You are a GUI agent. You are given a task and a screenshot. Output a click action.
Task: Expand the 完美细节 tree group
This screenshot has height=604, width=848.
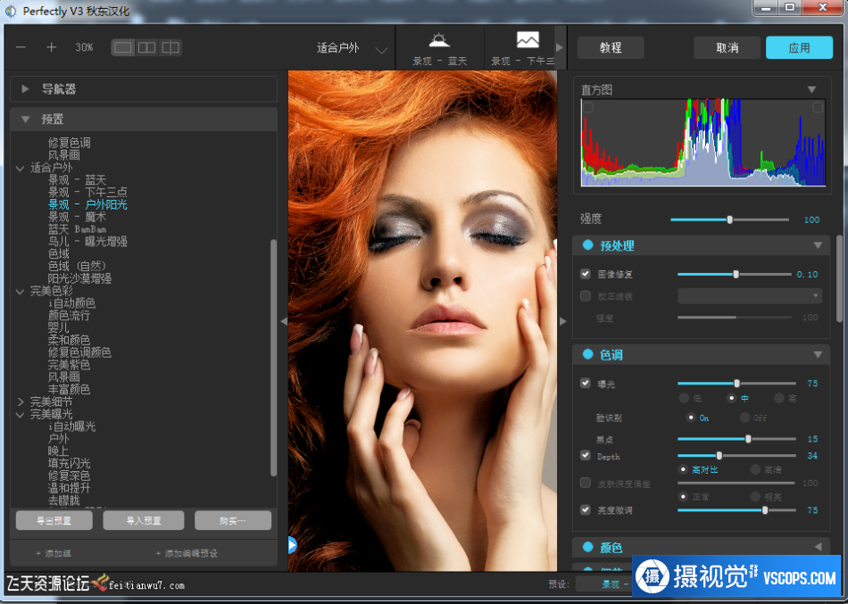(x=21, y=401)
